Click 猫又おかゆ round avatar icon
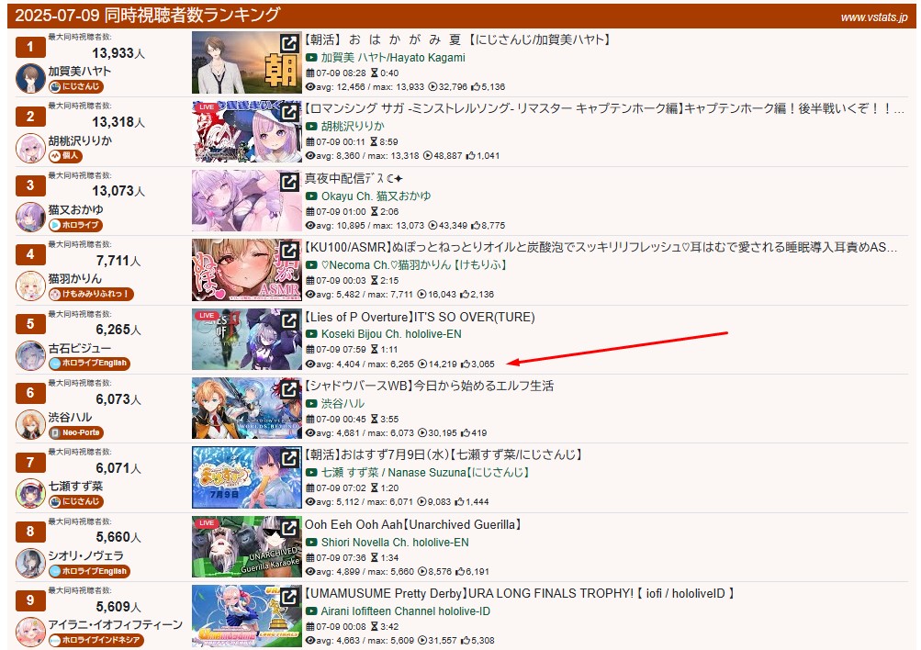This screenshot has width=921, height=650. coord(30,218)
